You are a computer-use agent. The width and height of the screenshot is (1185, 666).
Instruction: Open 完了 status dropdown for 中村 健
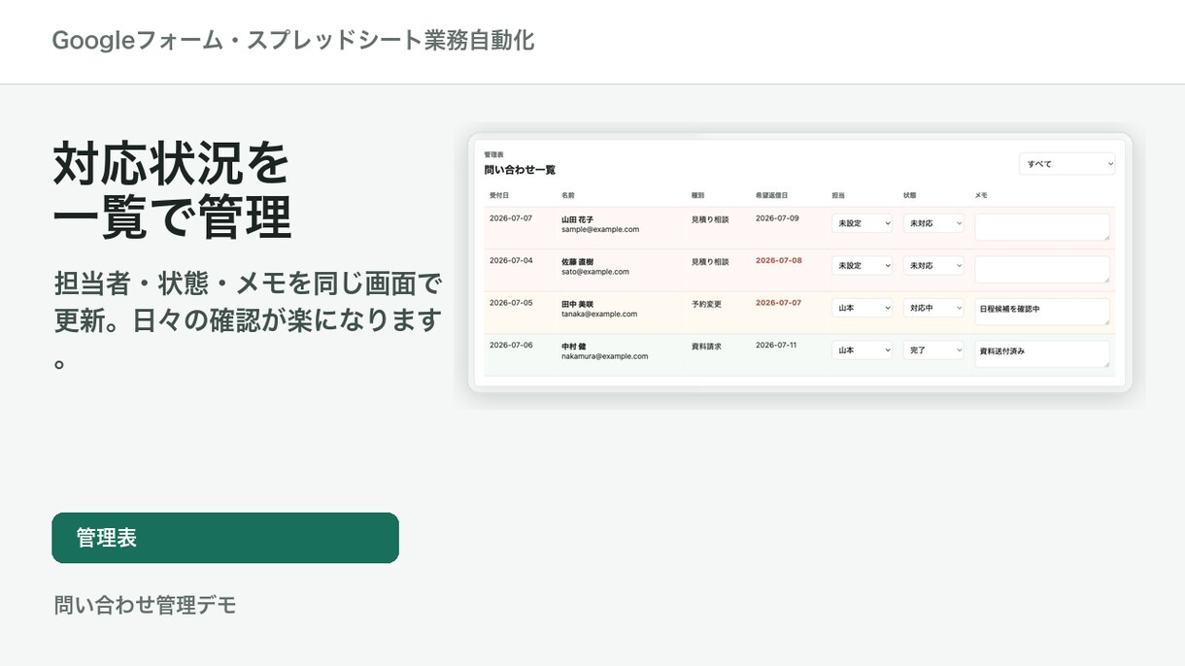[x=933, y=350]
